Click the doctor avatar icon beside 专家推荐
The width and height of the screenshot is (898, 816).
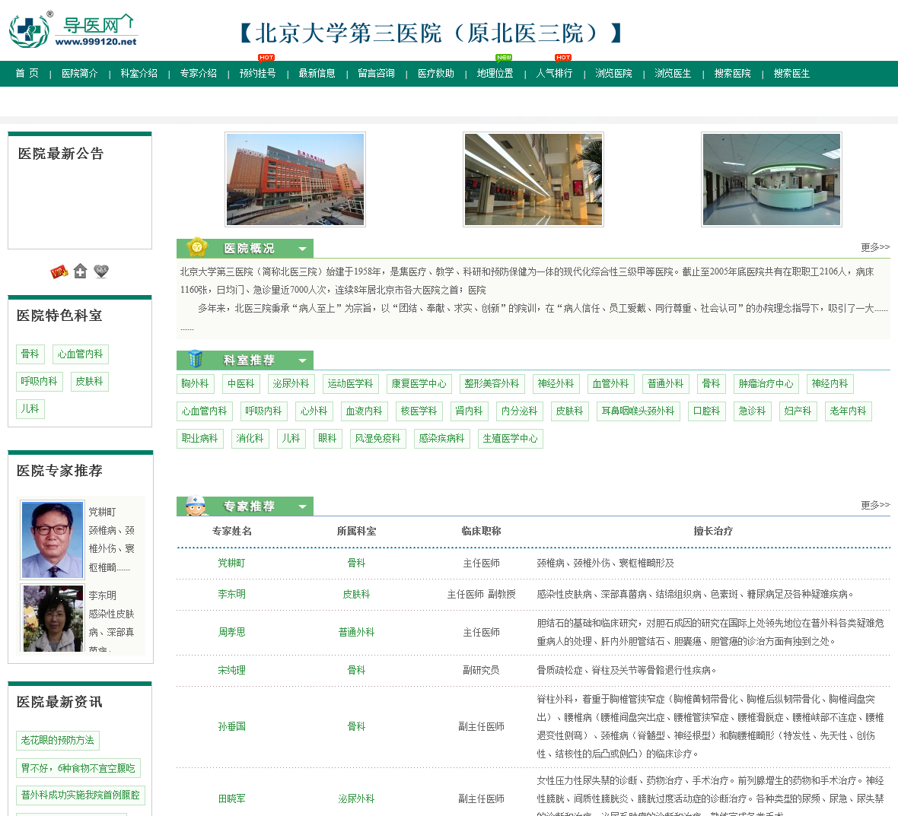196,506
